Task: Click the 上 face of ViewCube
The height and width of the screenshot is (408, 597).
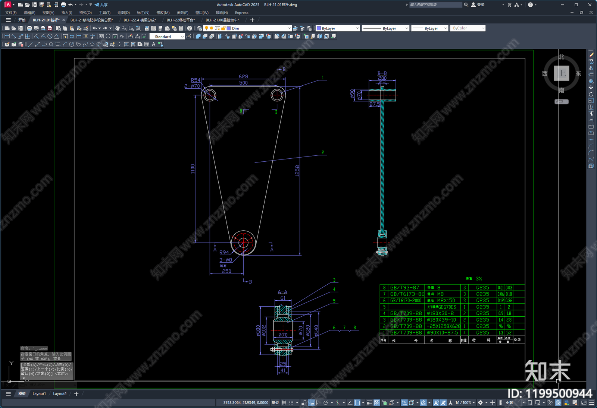Action: 562,73
